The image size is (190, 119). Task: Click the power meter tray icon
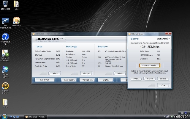[x=172, y=117]
